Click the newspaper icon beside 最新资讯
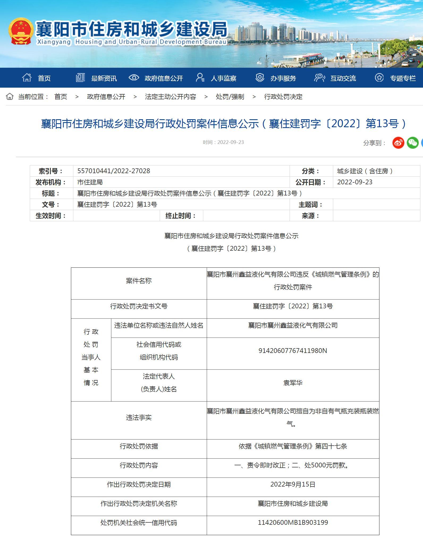Image resolution: width=423 pixels, height=554 pixels. (80, 78)
